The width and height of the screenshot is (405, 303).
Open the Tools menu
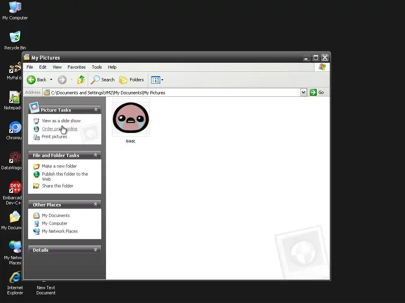[x=97, y=67]
